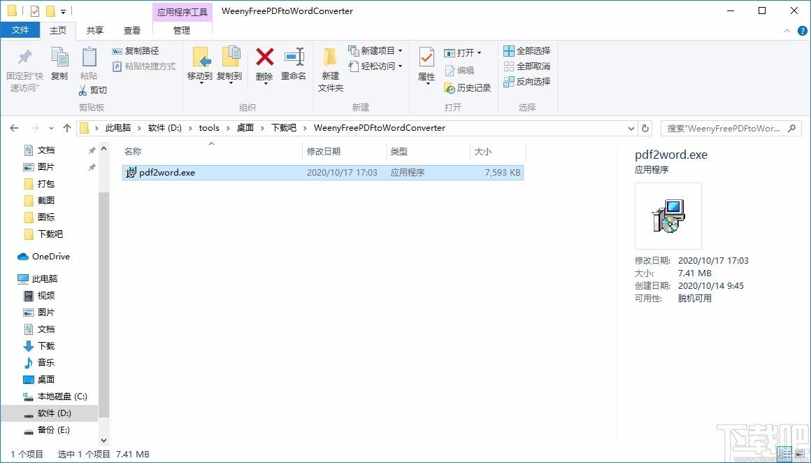811x463 pixels.
Task: Open New item (新建项目) dropdown
Action: pos(375,50)
